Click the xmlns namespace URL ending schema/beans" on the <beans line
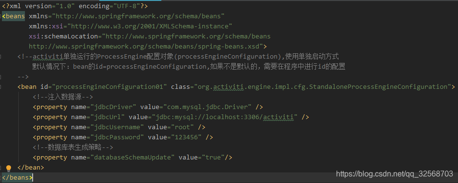458x183 pixels. coord(138,16)
